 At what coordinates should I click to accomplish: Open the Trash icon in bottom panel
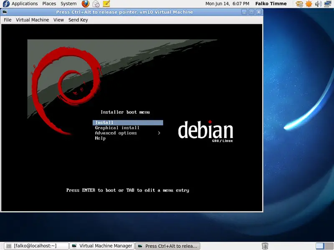[x=265, y=246]
